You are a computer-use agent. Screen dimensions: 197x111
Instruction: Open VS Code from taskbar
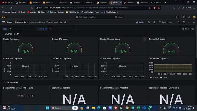point(144,108)
